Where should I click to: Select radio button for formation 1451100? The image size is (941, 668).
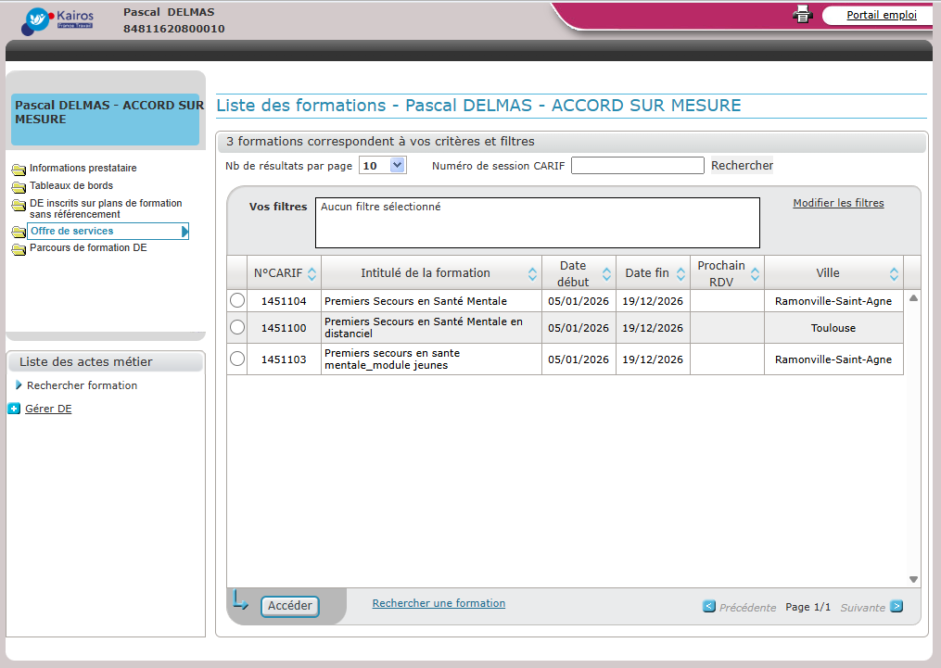click(x=237, y=327)
